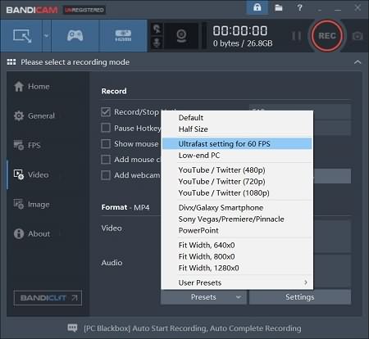Click the About info icon
Image resolution: width=369 pixels, height=339 pixels.
pyautogui.click(x=19, y=233)
